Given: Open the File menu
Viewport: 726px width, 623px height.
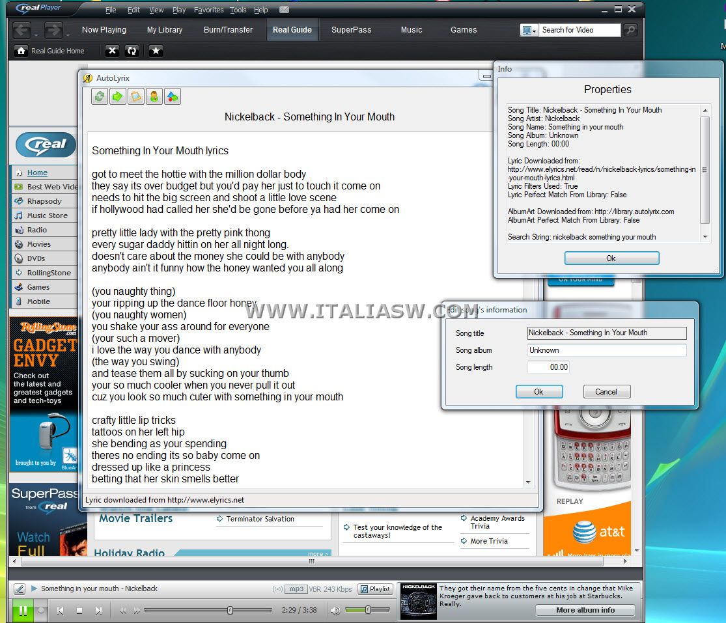Looking at the screenshot, I should point(111,10).
